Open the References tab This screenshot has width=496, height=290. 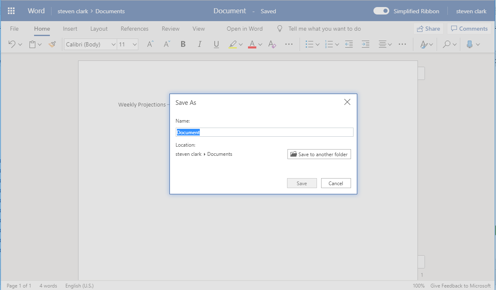(134, 29)
